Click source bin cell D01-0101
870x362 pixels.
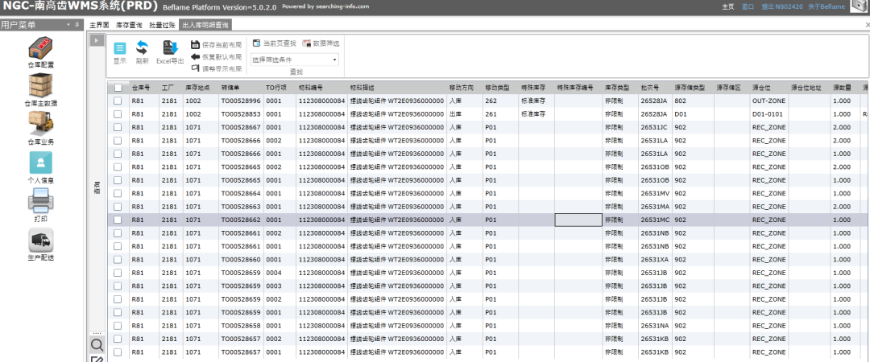click(x=769, y=114)
